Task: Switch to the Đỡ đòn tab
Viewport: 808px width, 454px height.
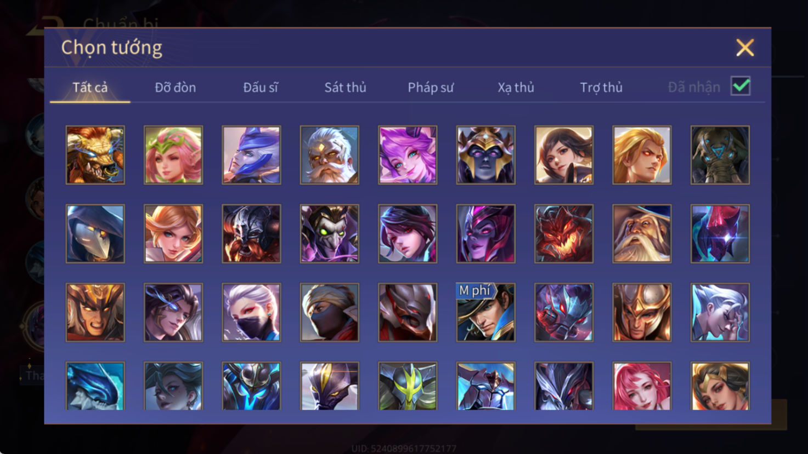Action: click(x=176, y=87)
